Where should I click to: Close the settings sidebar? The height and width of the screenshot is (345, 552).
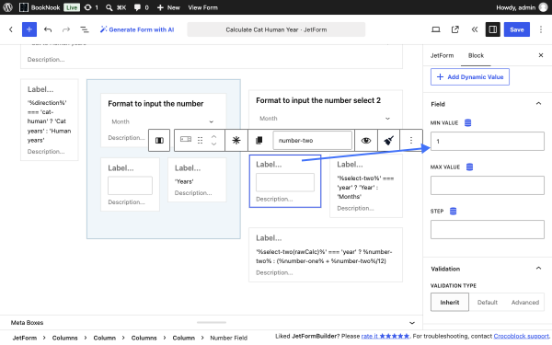point(541,55)
